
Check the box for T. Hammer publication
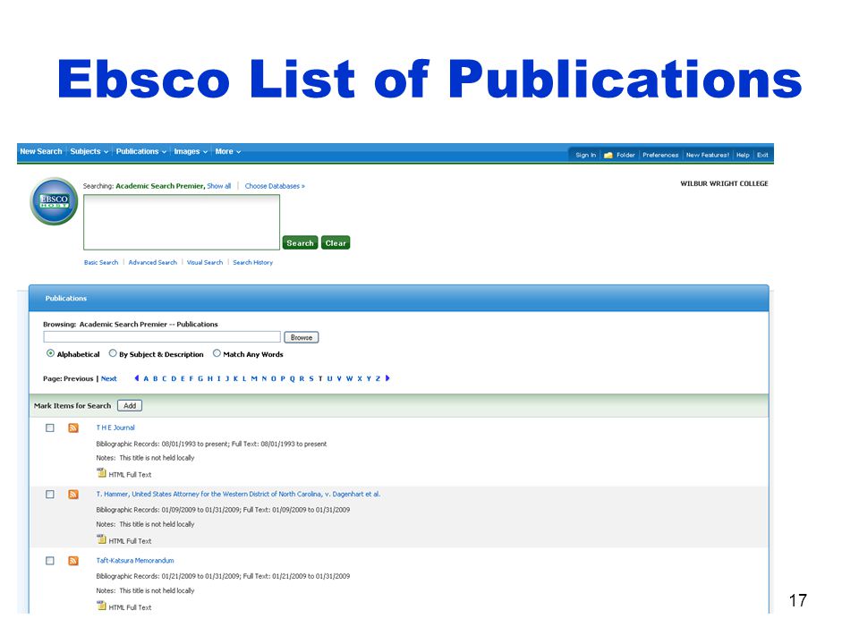(50, 495)
